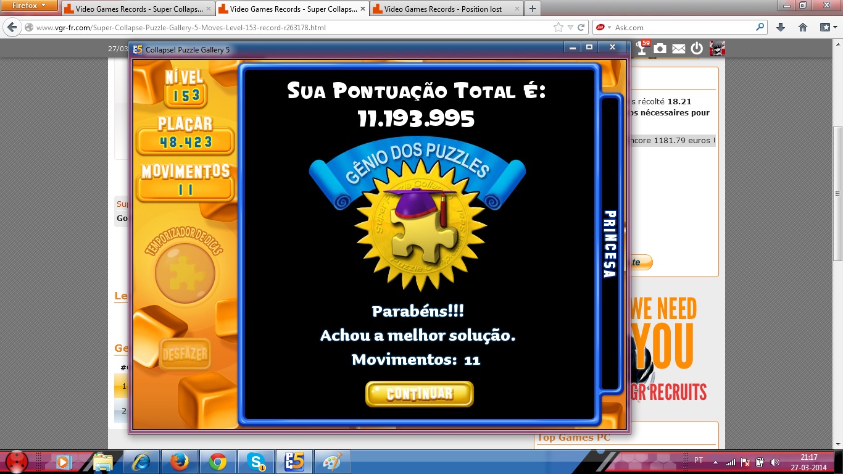Open the Firefox menu dropdown
The height and width of the screenshot is (474, 843).
pyautogui.click(x=29, y=6)
